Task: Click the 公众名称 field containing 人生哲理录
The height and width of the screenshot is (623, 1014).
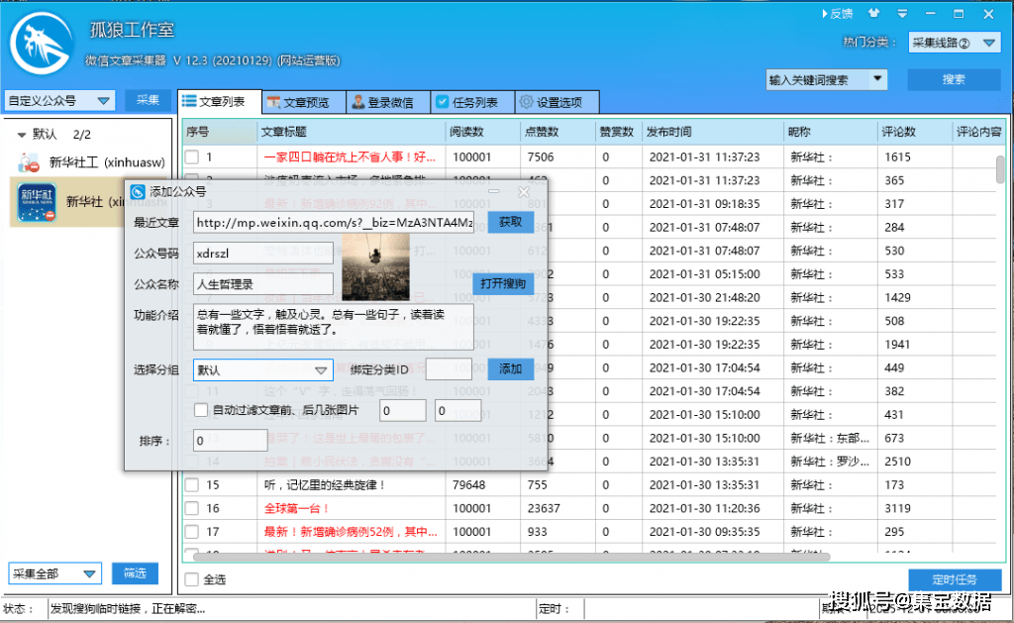Action: (x=263, y=284)
